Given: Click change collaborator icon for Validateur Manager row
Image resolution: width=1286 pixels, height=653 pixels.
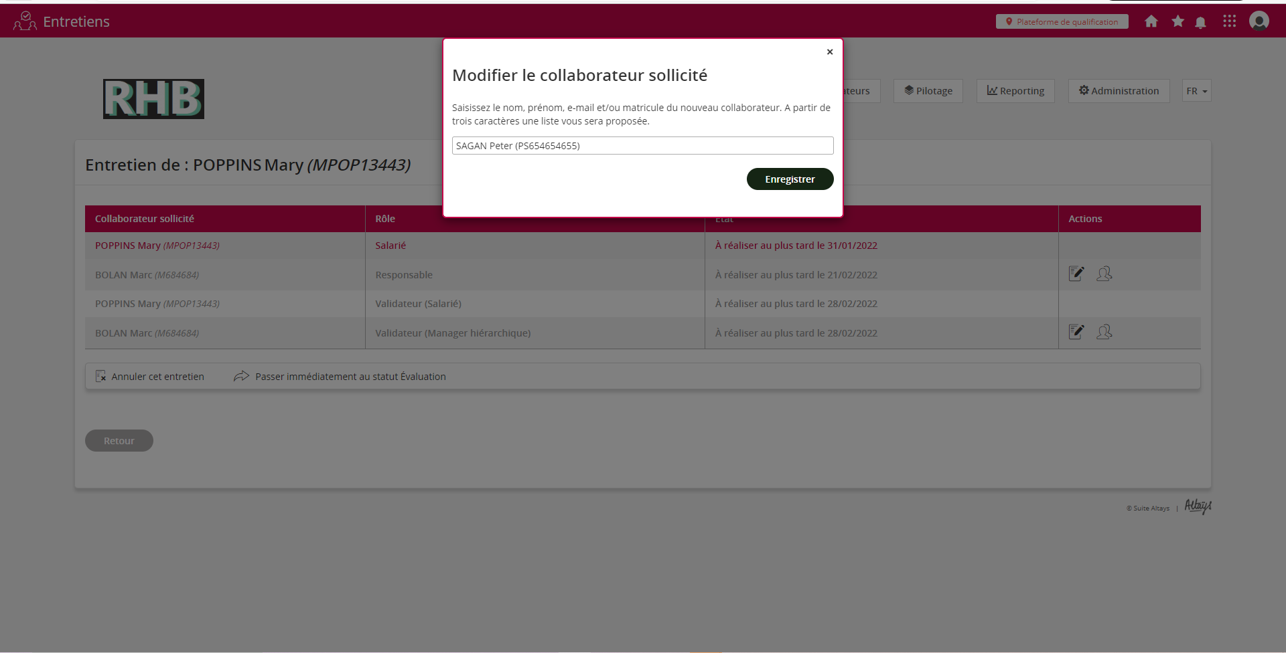Looking at the screenshot, I should (1104, 332).
